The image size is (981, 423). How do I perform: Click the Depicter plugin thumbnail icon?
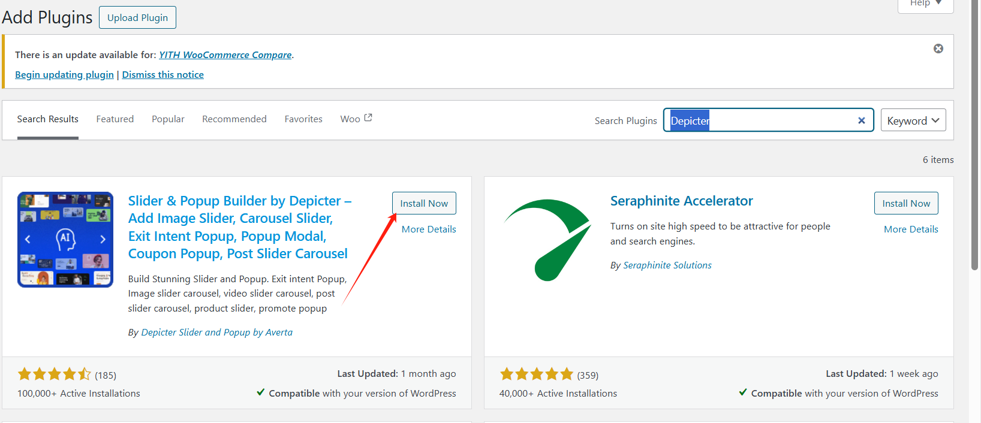click(x=65, y=240)
